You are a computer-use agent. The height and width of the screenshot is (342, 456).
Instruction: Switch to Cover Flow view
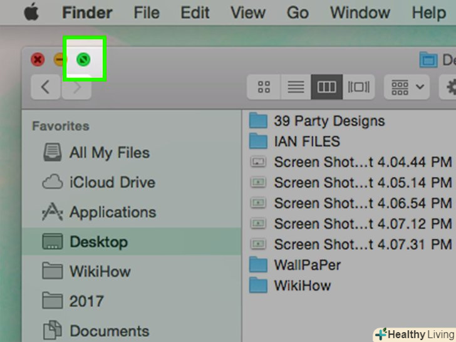pos(359,87)
